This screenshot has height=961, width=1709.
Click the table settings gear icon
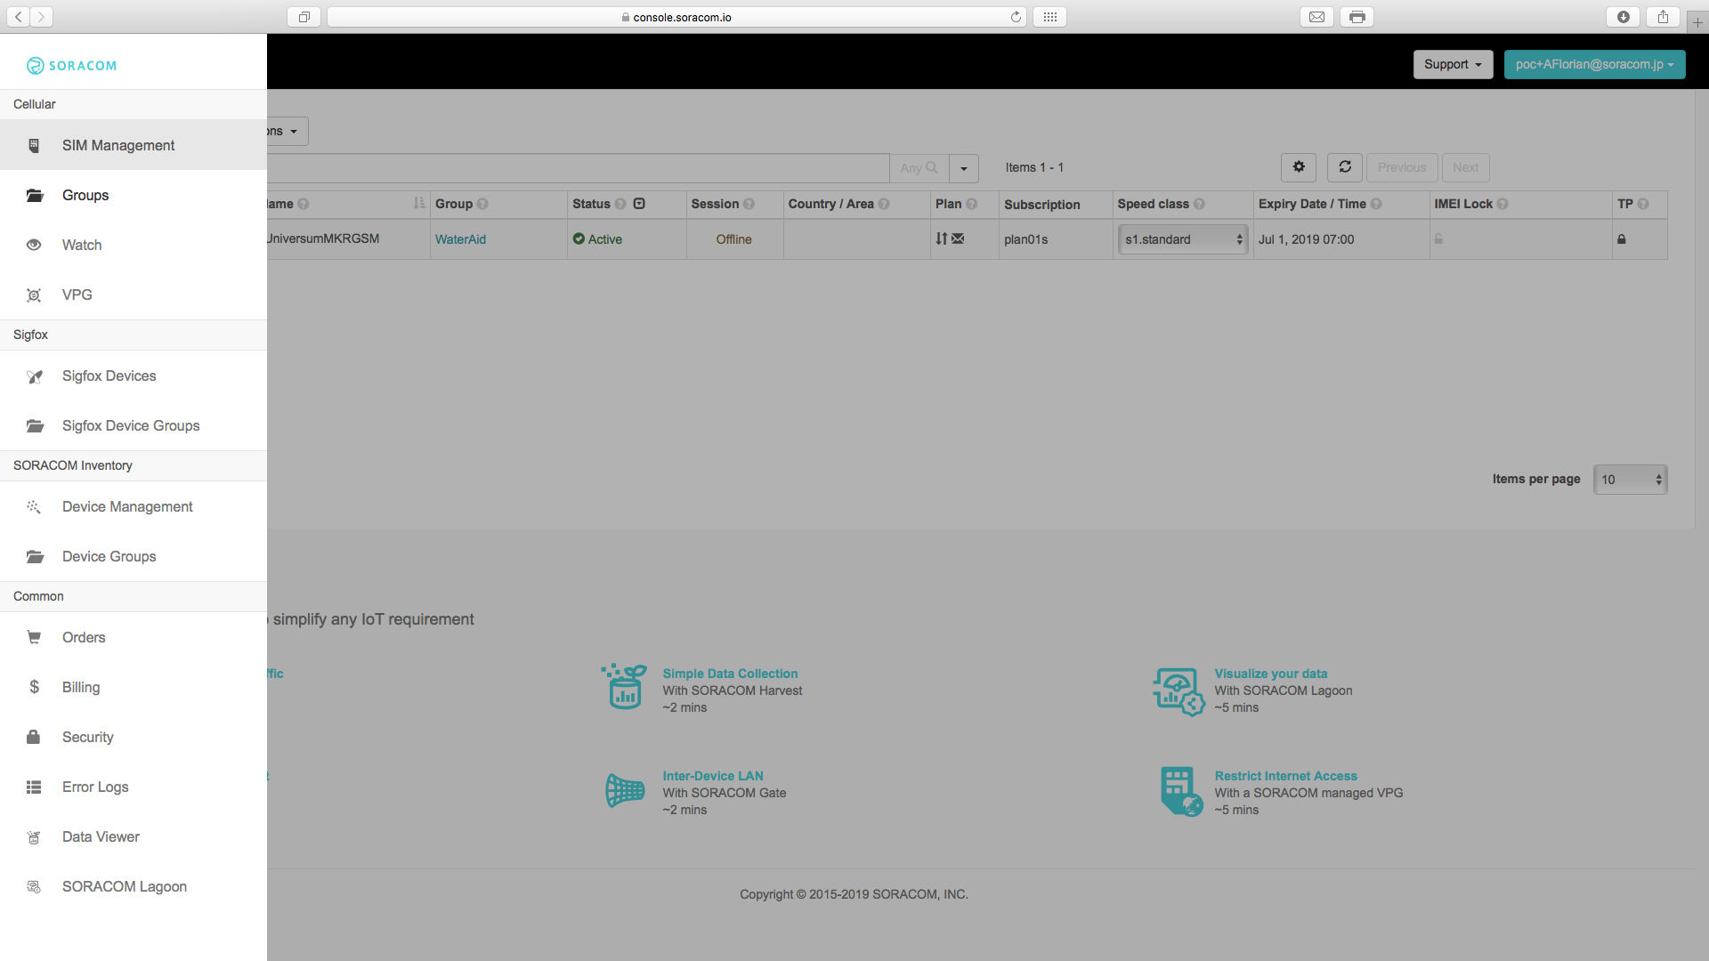pyautogui.click(x=1299, y=167)
